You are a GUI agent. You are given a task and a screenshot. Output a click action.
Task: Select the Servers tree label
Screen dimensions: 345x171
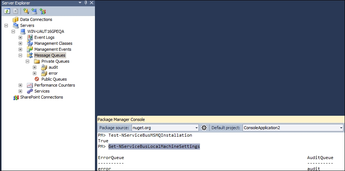point(27,25)
